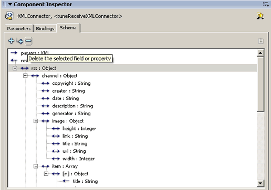The height and width of the screenshot is (190, 271).
Task: Click the import schema from sample icon
Action: (x=261, y=41)
